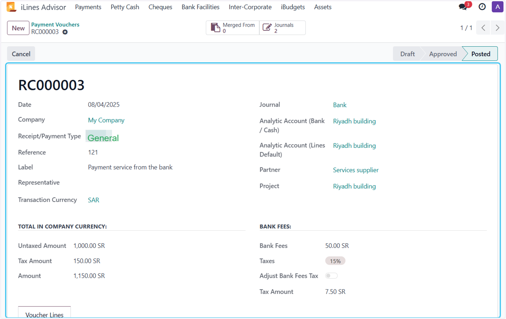Viewport: 506px width, 319px height.
Task: Open the SAR transaction currency link
Action: click(x=94, y=200)
